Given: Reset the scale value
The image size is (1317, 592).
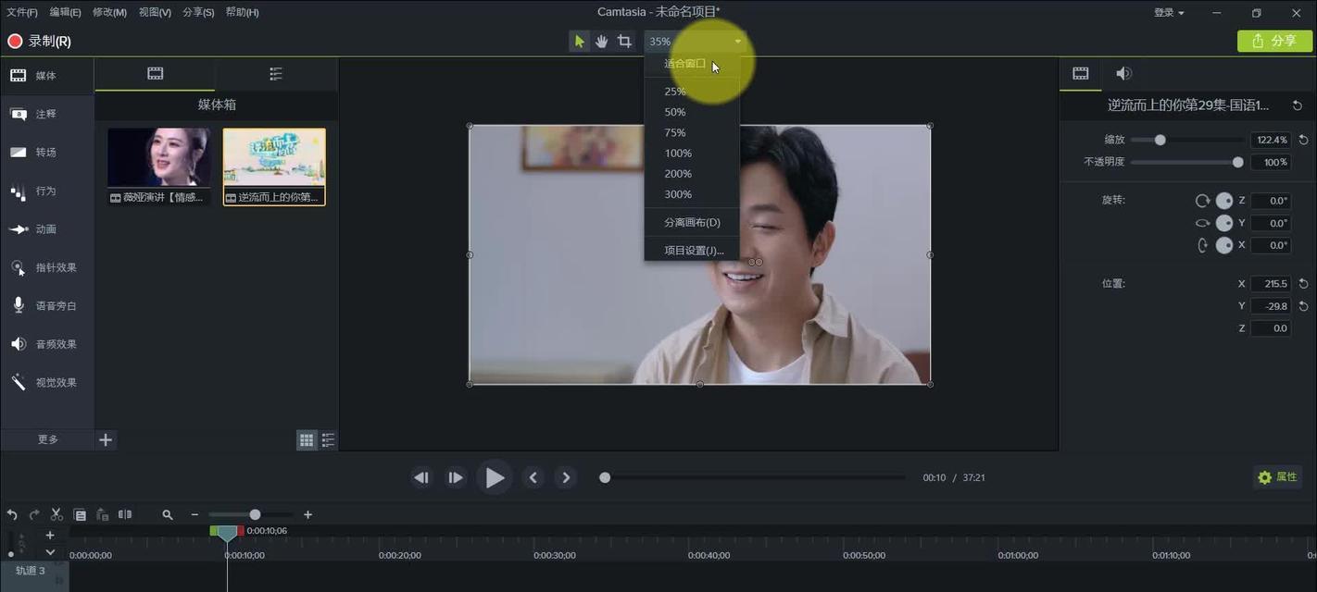Looking at the screenshot, I should (x=1303, y=140).
